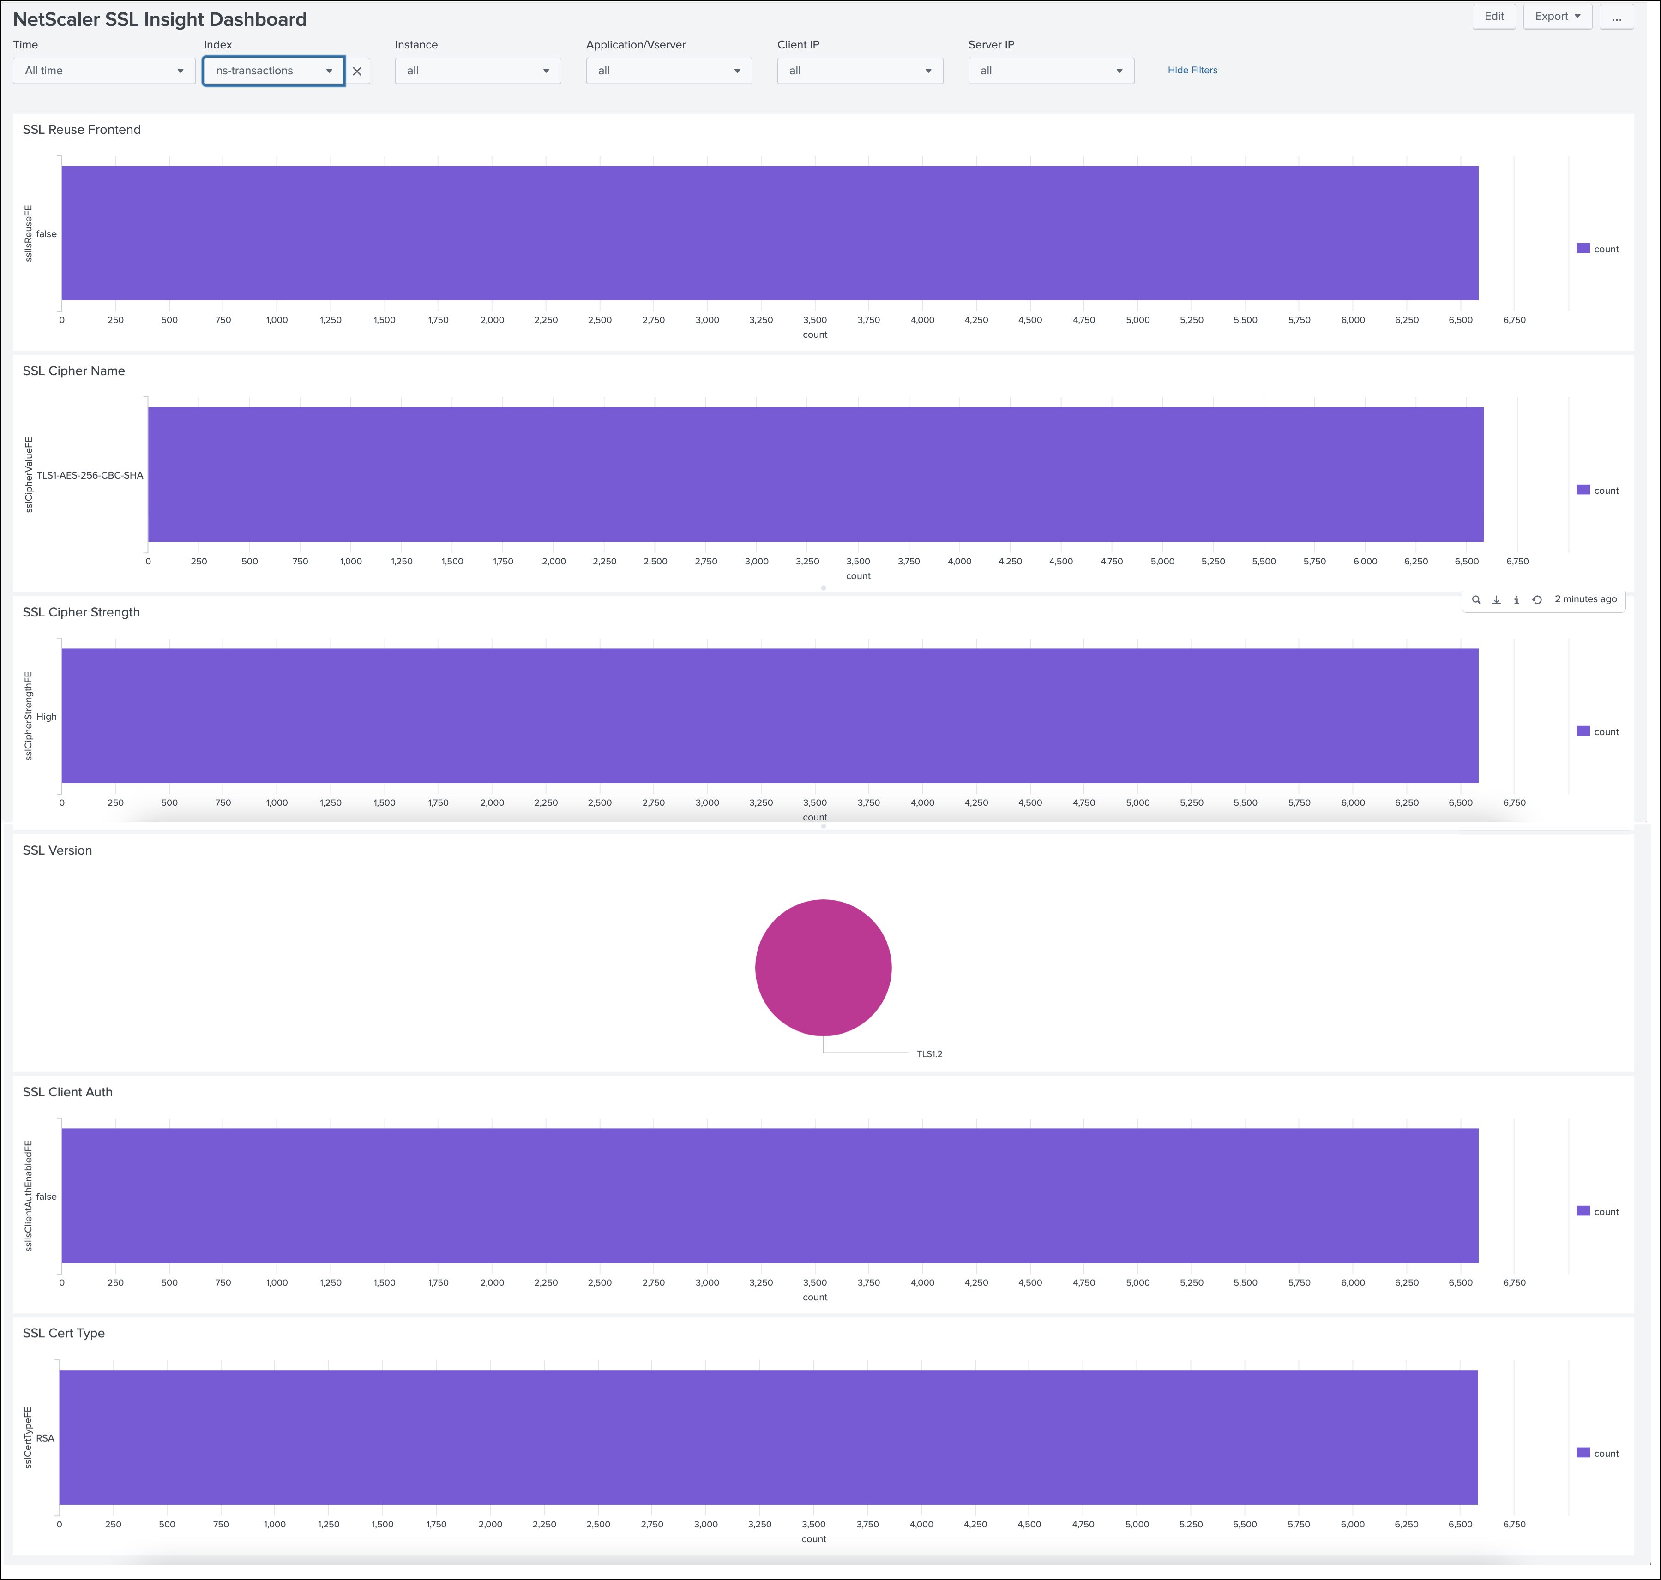Click the High cipher strength bar
This screenshot has height=1580, width=1661.
tap(770, 716)
